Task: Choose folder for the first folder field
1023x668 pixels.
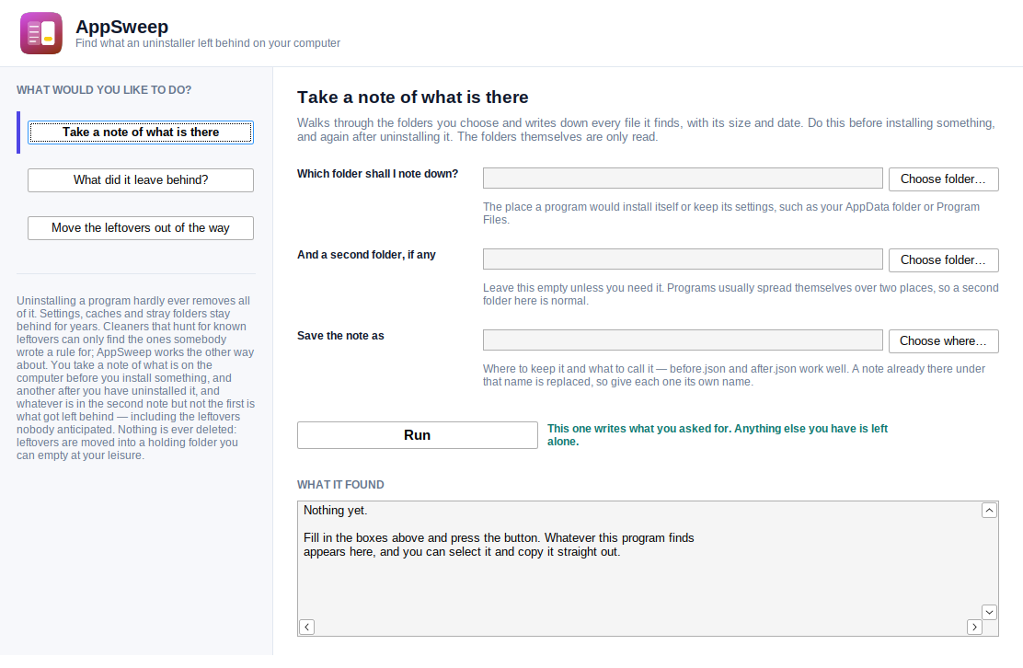Action: [943, 179]
